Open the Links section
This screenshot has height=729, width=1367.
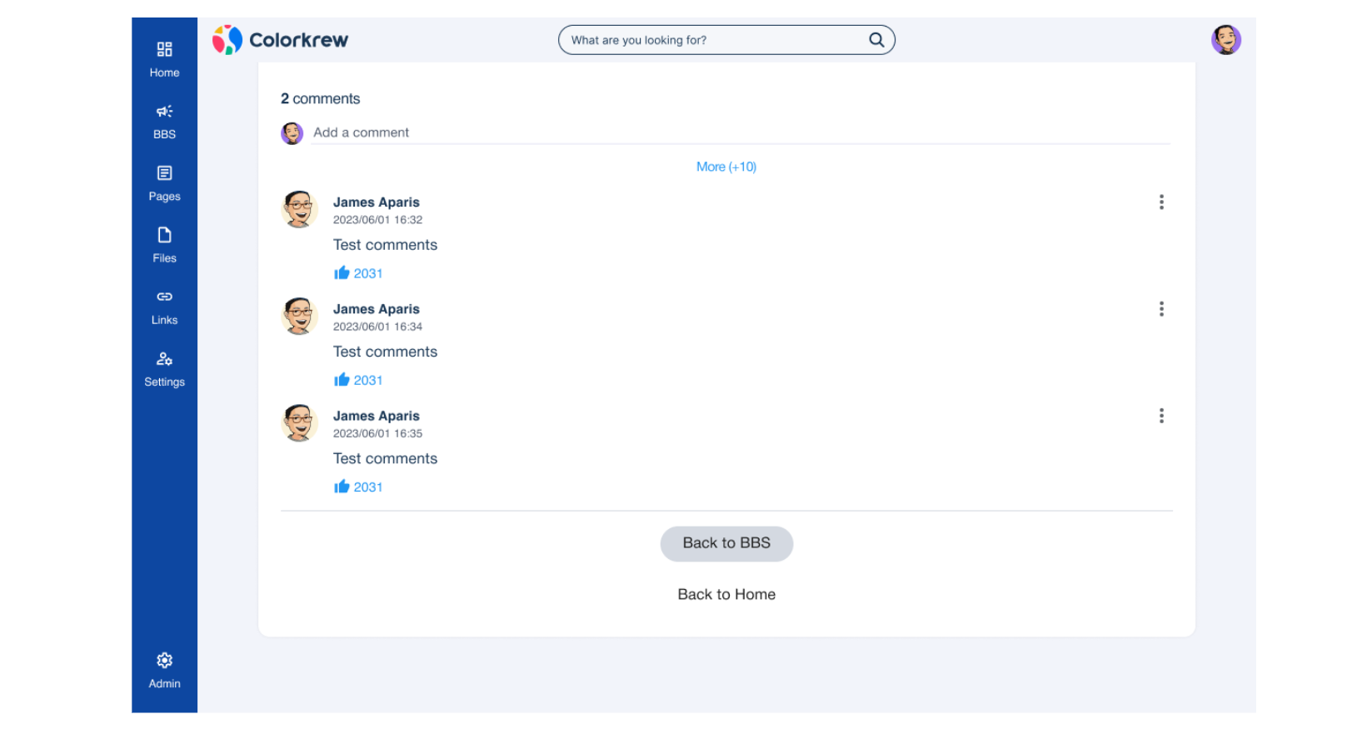(x=164, y=307)
